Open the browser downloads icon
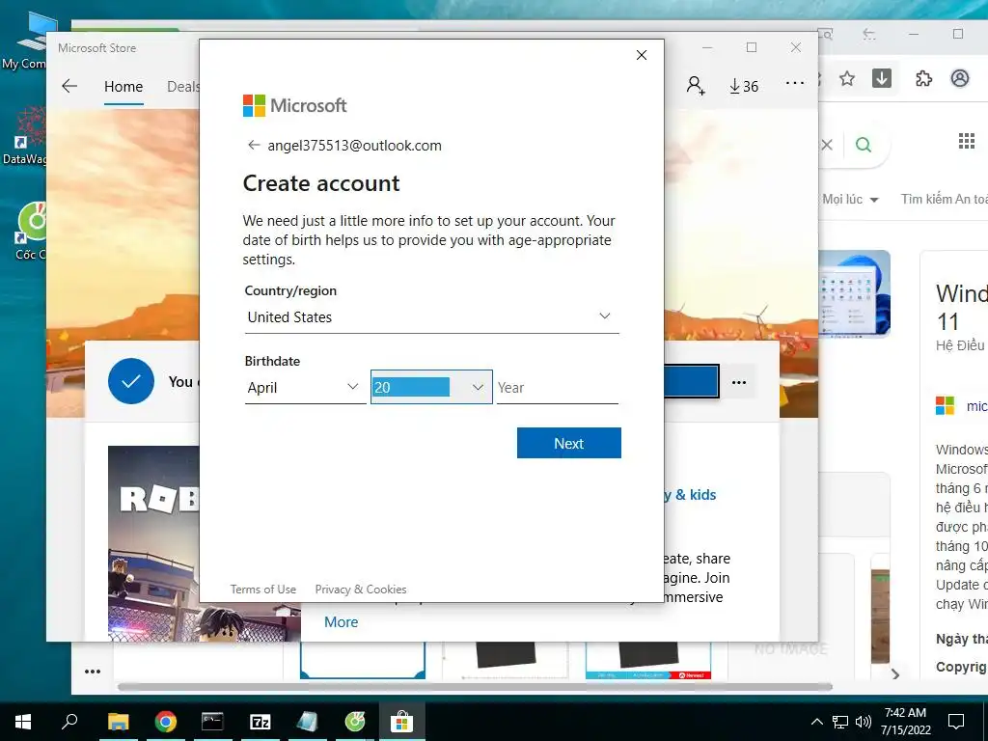 882,78
